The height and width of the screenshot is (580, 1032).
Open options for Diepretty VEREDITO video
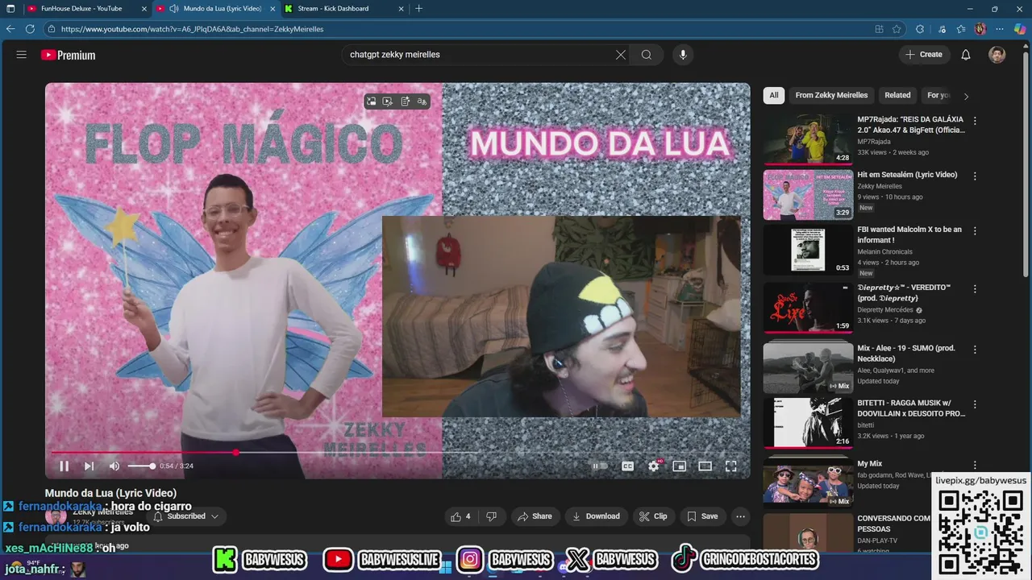[975, 289]
